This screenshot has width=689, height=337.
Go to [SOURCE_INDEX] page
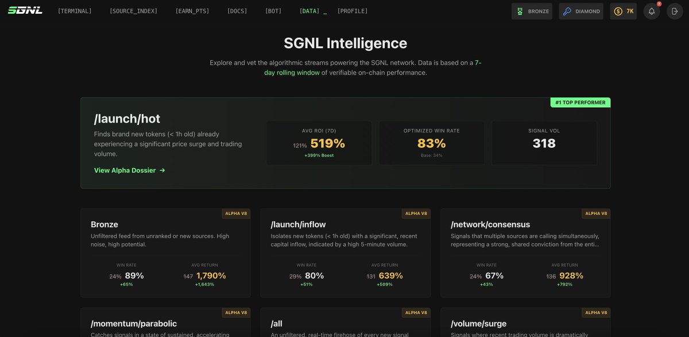[x=133, y=11]
